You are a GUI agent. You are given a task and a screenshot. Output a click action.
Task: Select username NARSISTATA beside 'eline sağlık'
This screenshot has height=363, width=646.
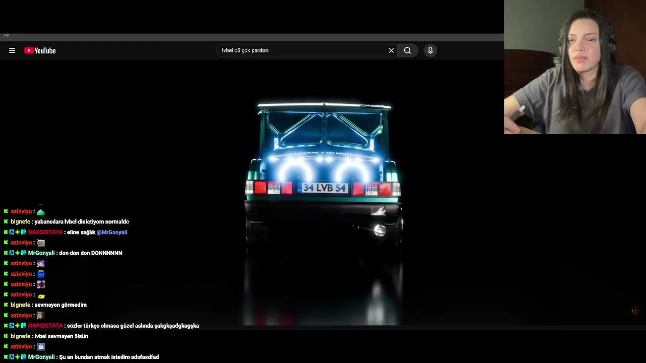[45, 232]
